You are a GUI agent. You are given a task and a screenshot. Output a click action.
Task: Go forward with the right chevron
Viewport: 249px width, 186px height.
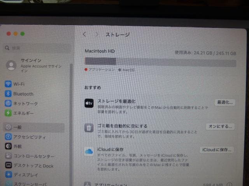(97, 34)
